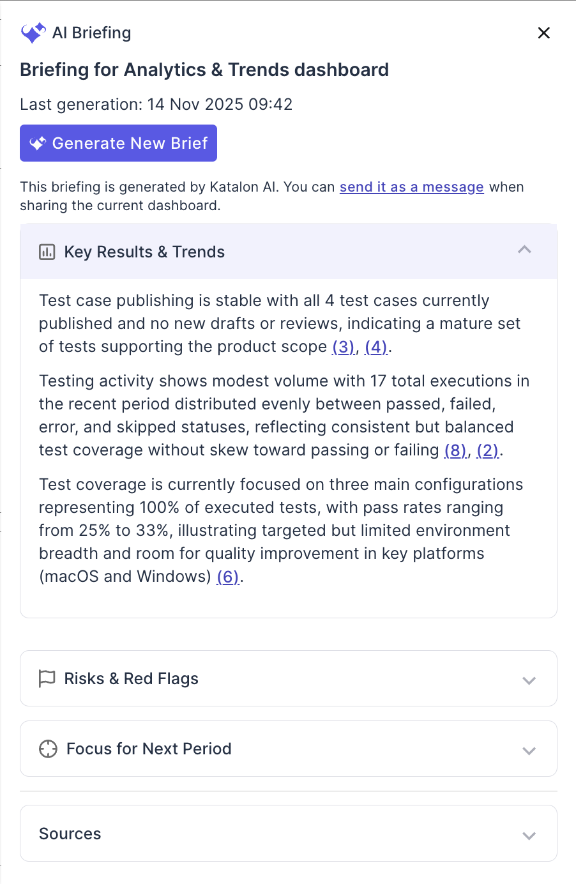Select the briefing title Analytics & Trends dashboard
576x884 pixels.
click(x=205, y=70)
